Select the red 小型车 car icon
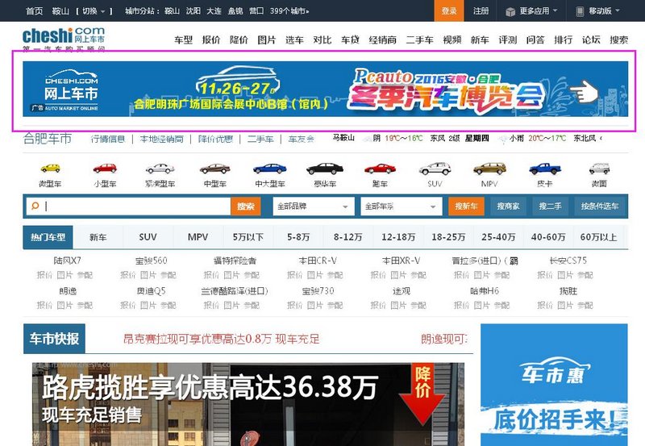645x446 pixels. tap(105, 169)
